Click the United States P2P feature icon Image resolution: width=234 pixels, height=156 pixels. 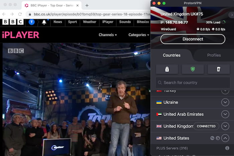pyautogui.click(x=212, y=138)
